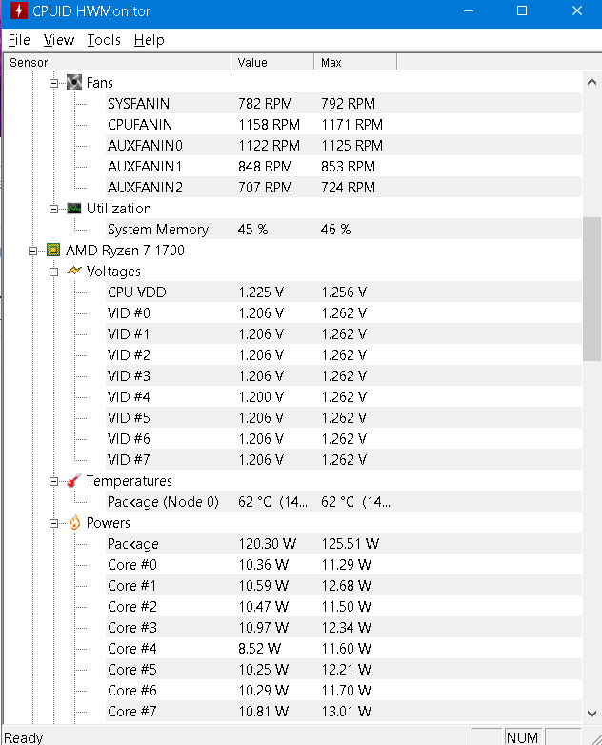
Task: Select the Core #3 power row
Action: click(344, 627)
